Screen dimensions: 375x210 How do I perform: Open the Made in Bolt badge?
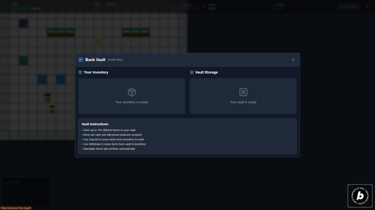[360, 196]
